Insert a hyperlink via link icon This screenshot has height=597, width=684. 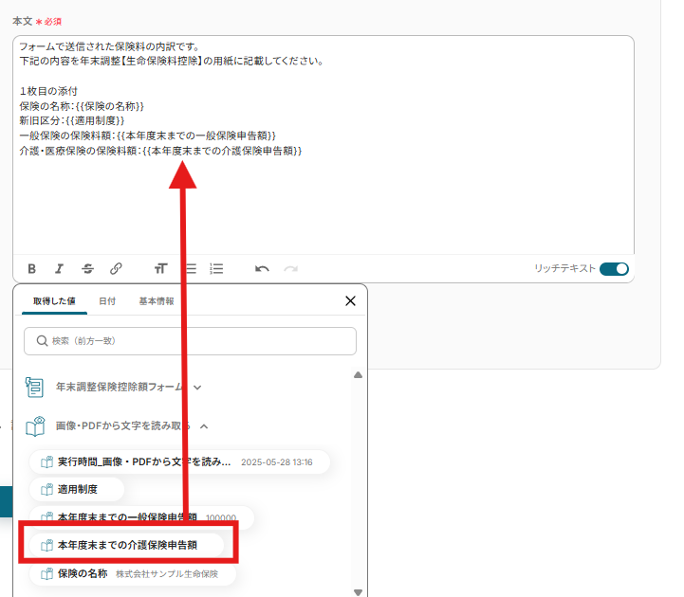(x=116, y=269)
